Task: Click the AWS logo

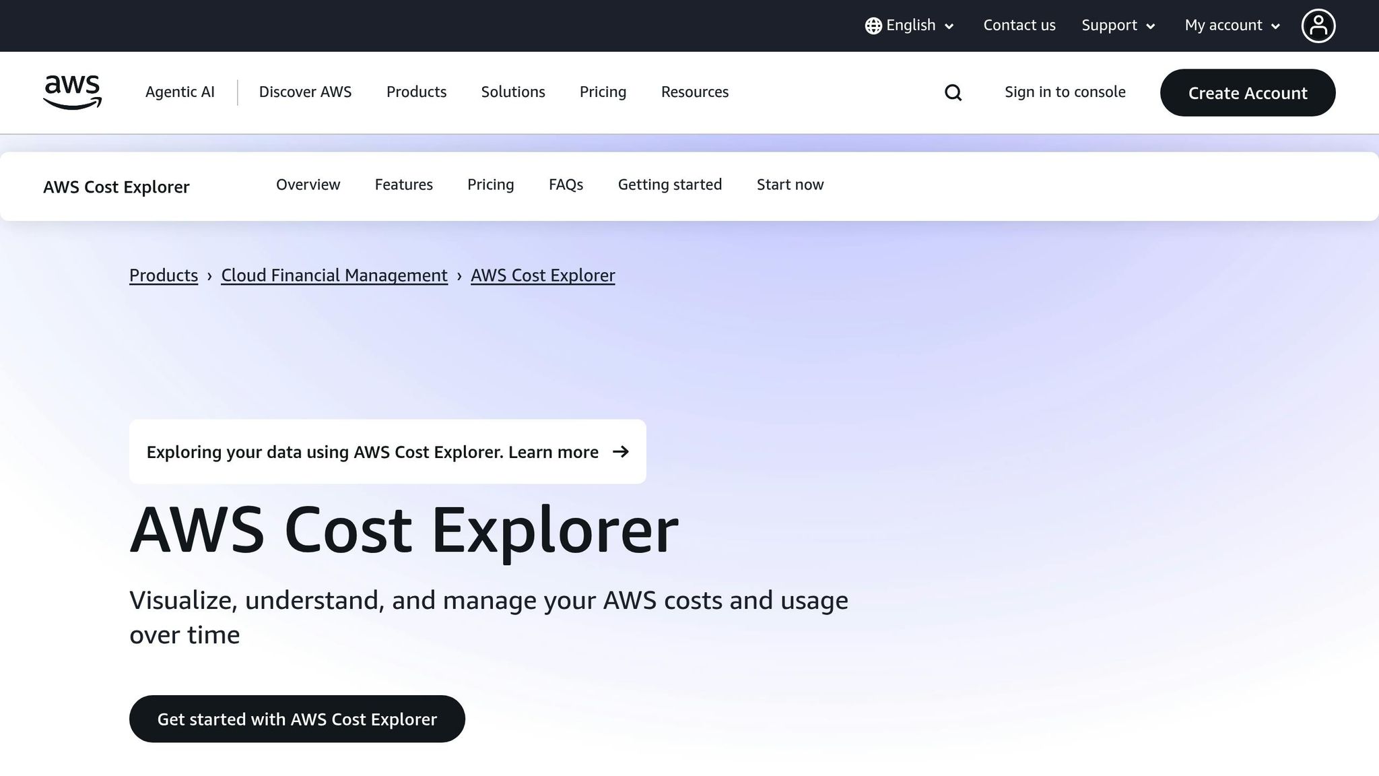Action: point(72,92)
